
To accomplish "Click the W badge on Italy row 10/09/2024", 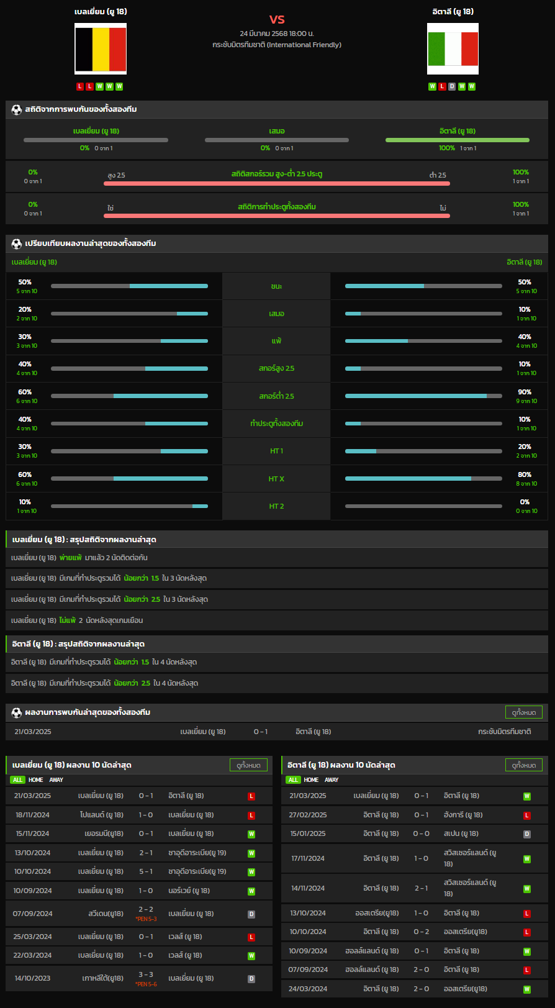I will 527,951.
